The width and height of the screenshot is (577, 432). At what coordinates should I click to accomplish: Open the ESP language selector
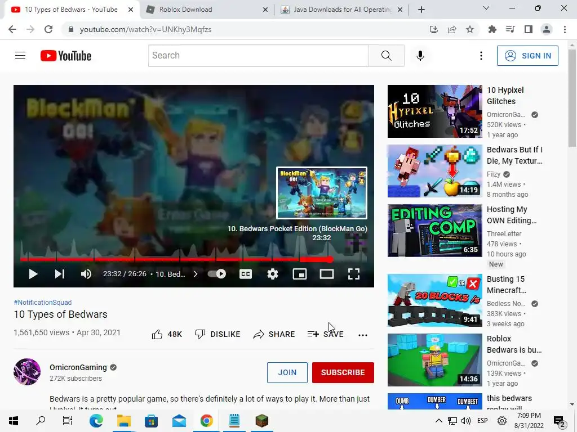pos(482,421)
